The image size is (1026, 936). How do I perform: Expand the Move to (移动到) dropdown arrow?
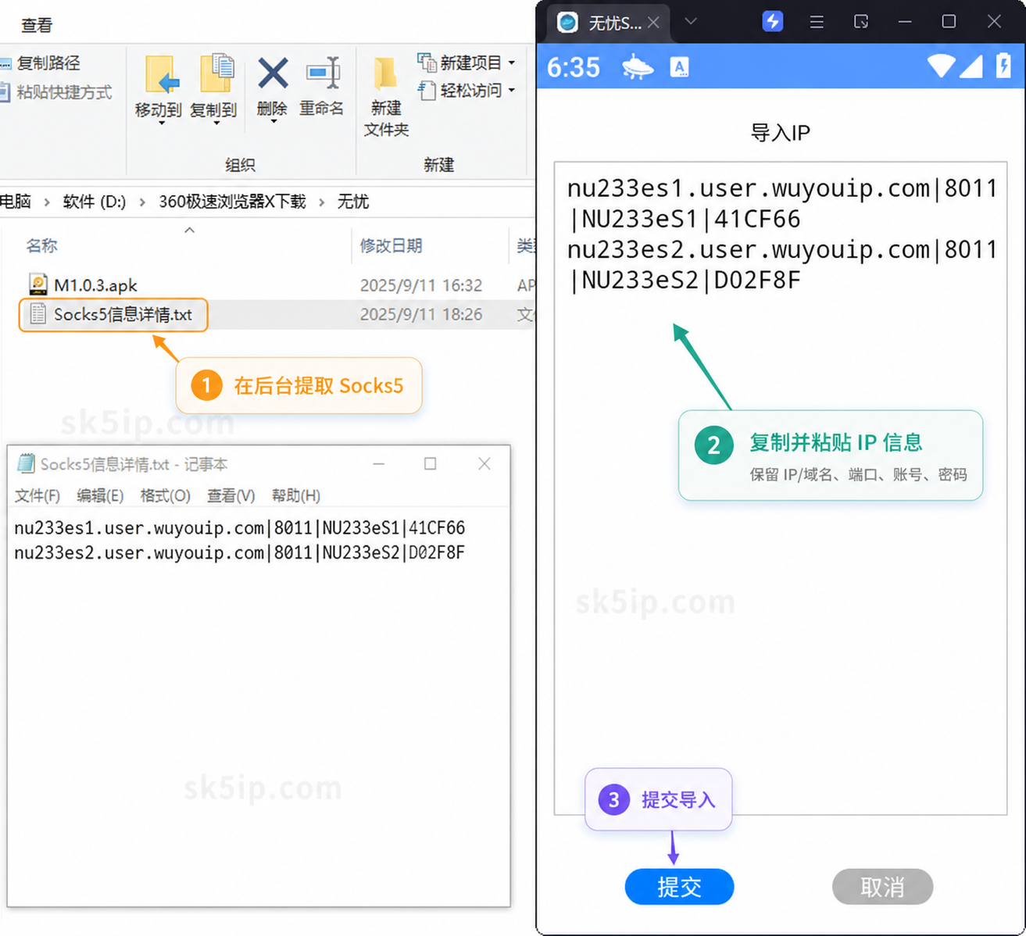pyautogui.click(x=161, y=123)
